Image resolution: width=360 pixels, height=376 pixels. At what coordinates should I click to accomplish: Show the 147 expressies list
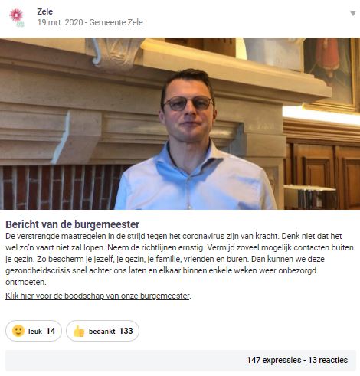(x=273, y=360)
